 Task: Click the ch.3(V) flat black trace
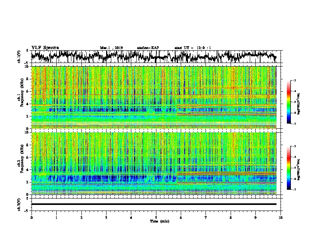pyautogui.click(x=154, y=204)
